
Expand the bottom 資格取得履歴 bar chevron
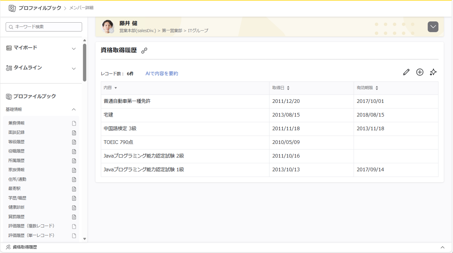pyautogui.click(x=443, y=247)
